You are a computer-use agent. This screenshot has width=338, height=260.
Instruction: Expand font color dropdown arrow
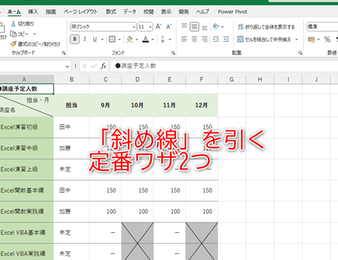pyautogui.click(x=152, y=40)
